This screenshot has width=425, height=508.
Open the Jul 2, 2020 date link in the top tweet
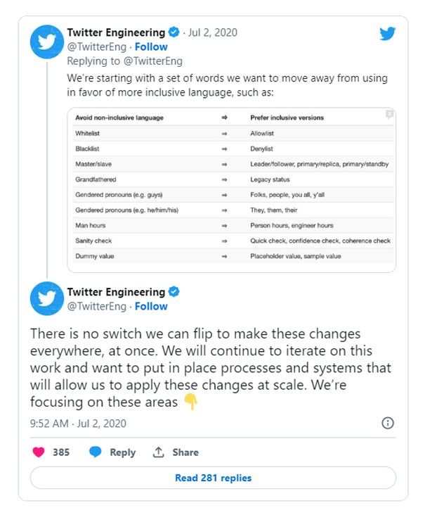tap(213, 32)
